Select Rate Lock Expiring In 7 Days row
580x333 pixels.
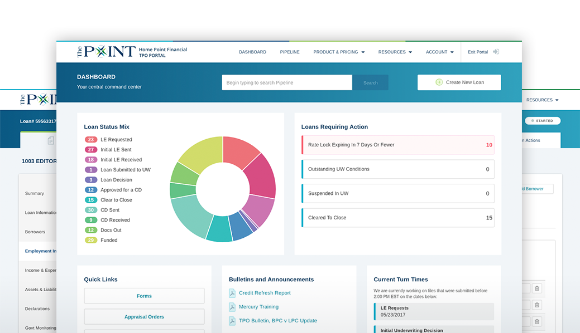tap(397, 145)
